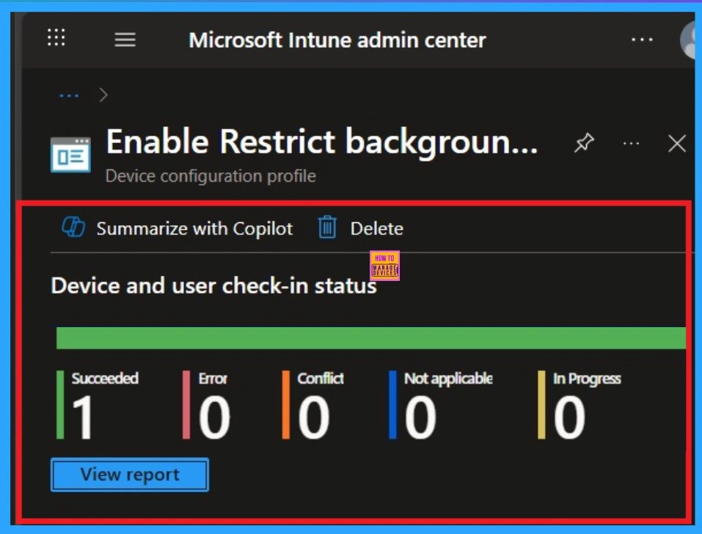The height and width of the screenshot is (534, 702).
Task: Select Summarize with Copilot
Action: pos(194,229)
